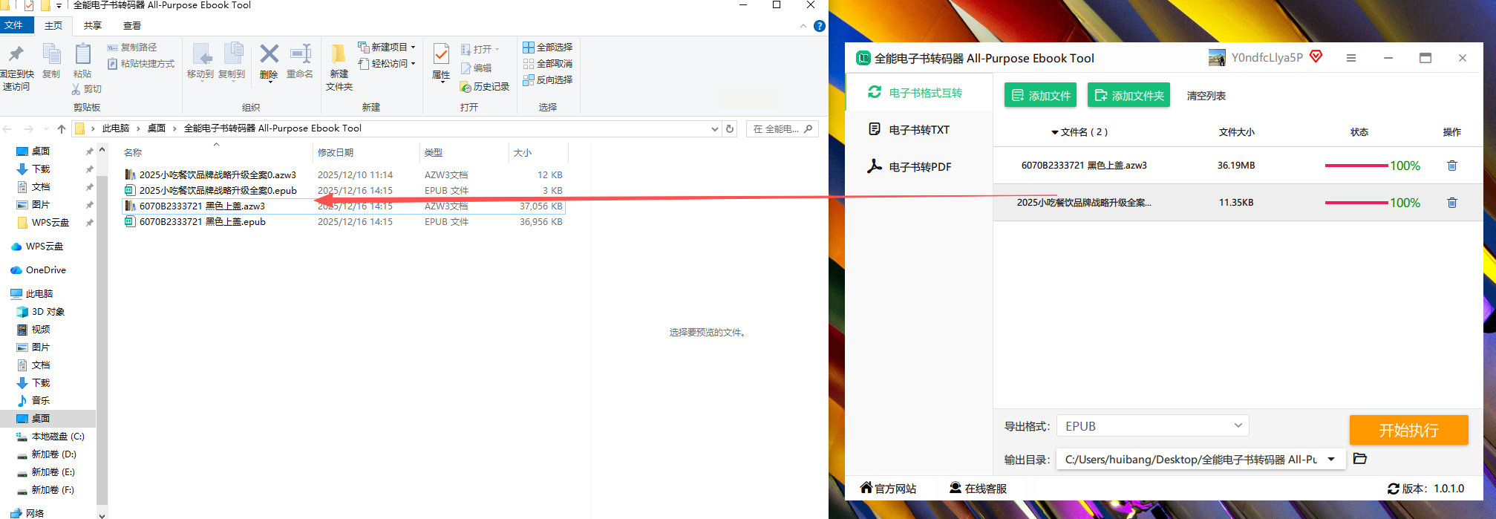Click 全部取消 select none

point(547,64)
